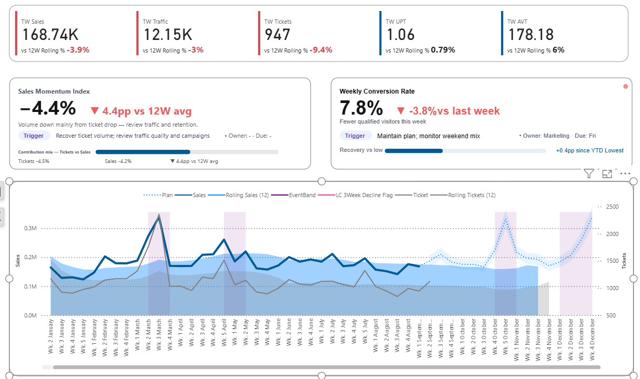The height and width of the screenshot is (379, 640).
Task: Select the top-right corner handle of the chart
Action: pos(633,181)
